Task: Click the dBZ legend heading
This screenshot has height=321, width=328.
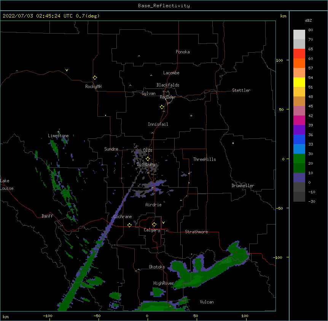Action: click(x=308, y=20)
